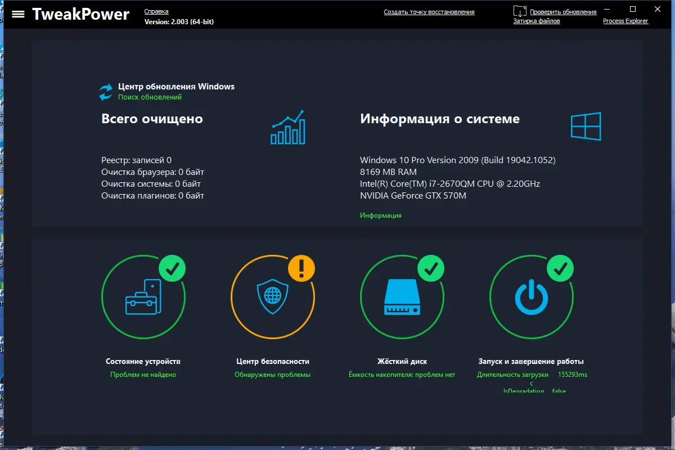Click the check-updates document icon
This screenshot has width=675, height=450.
point(520,11)
